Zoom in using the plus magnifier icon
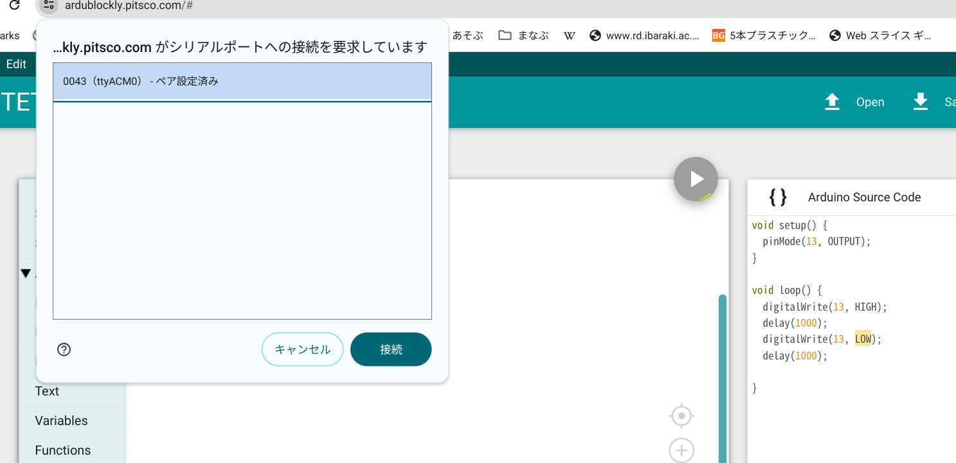 click(x=681, y=450)
